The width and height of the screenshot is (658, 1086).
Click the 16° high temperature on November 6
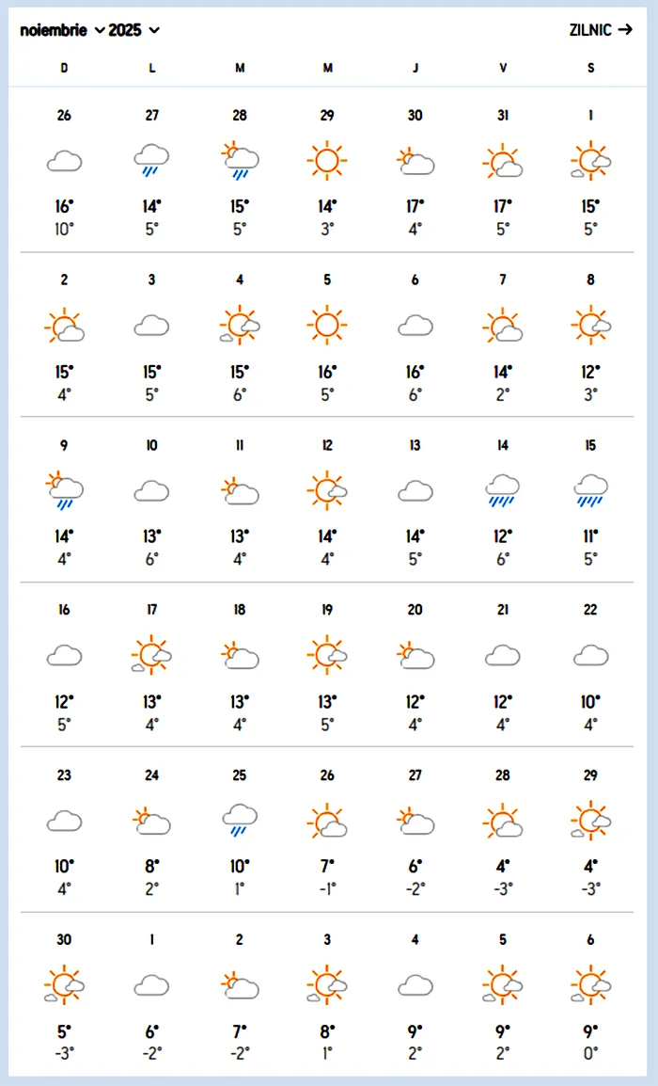click(415, 372)
